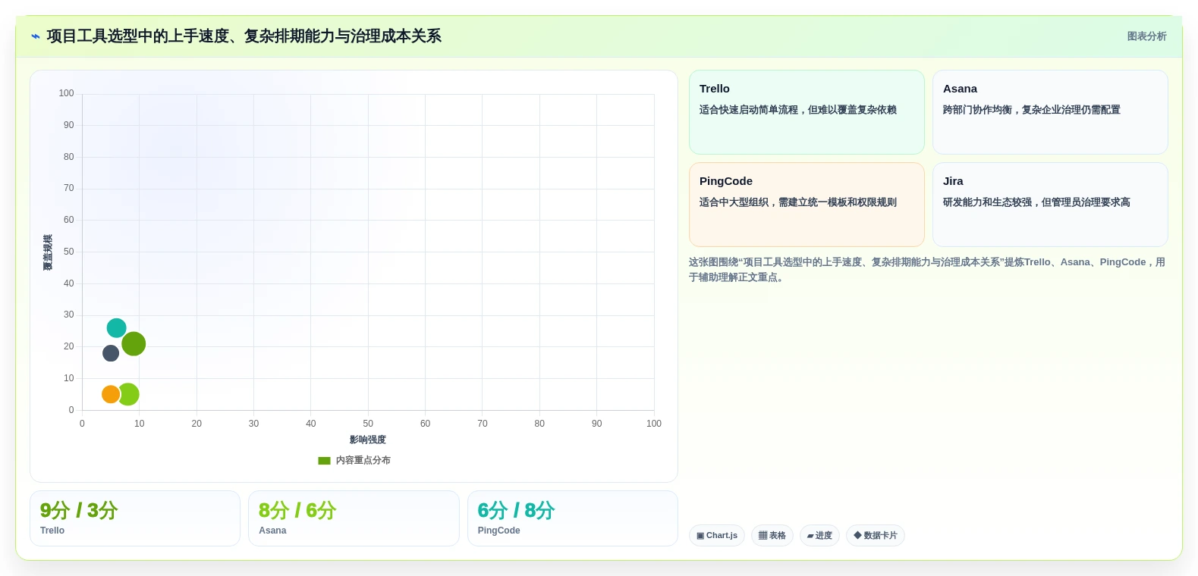1198x576 pixels.
Task: Click the main title heading text
Action: click(244, 36)
